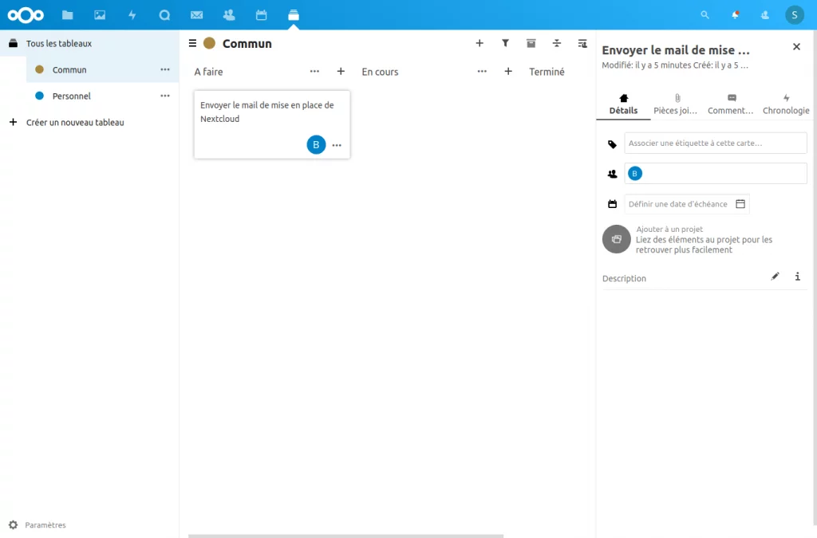Image resolution: width=817 pixels, height=538 pixels.
Task: Click the B assignee avatar in sidebar
Action: (634, 173)
